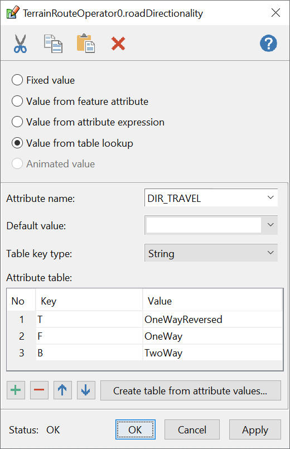Click the Cut scissors icon
Screen dimensions: 290x449
pyautogui.click(x=20, y=44)
